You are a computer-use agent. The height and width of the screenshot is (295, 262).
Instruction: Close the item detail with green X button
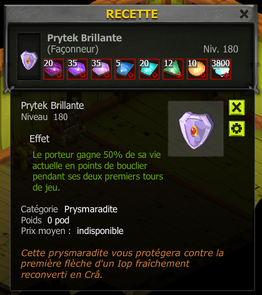coord(237,107)
